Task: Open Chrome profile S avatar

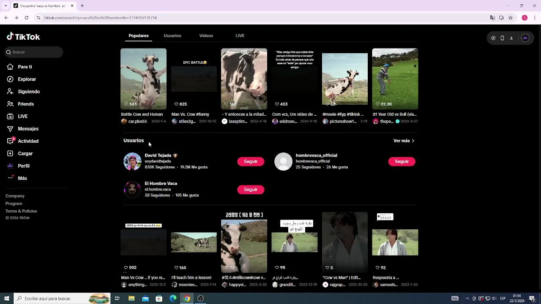Action: pyautogui.click(x=525, y=18)
